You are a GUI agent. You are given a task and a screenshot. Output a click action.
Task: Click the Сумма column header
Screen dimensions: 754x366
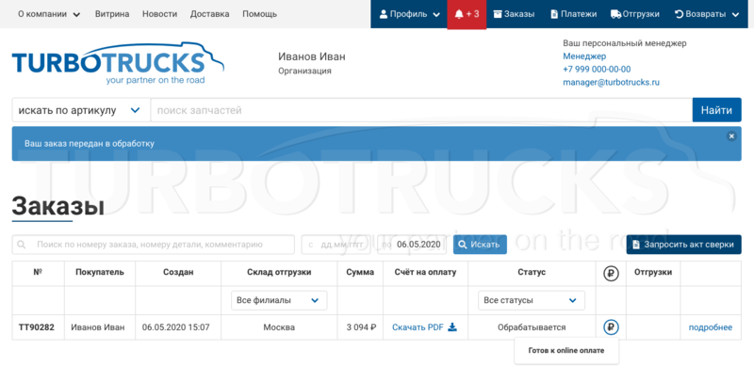[360, 272]
